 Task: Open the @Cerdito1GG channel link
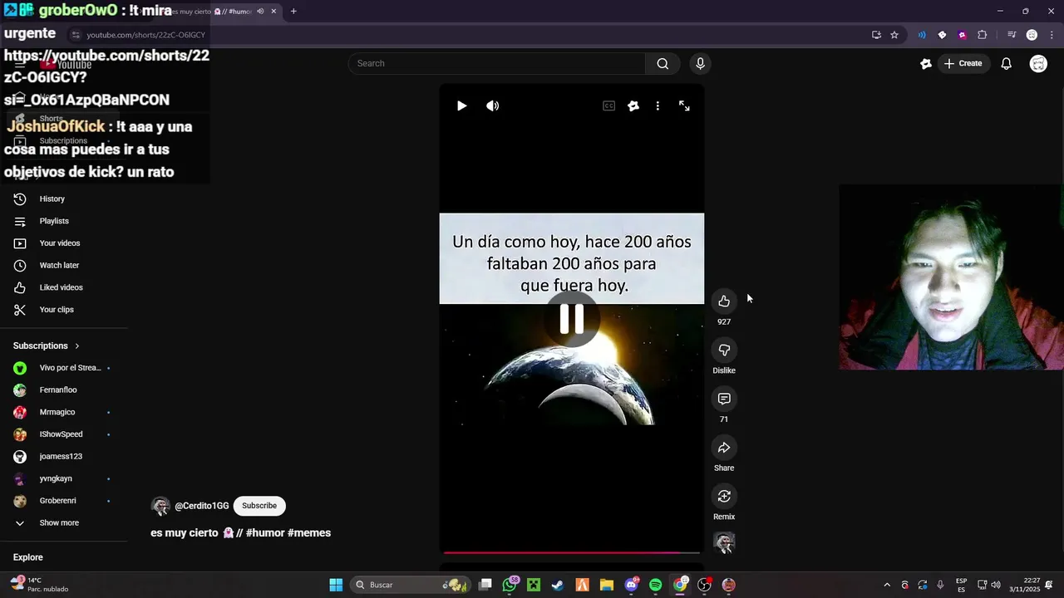(201, 506)
